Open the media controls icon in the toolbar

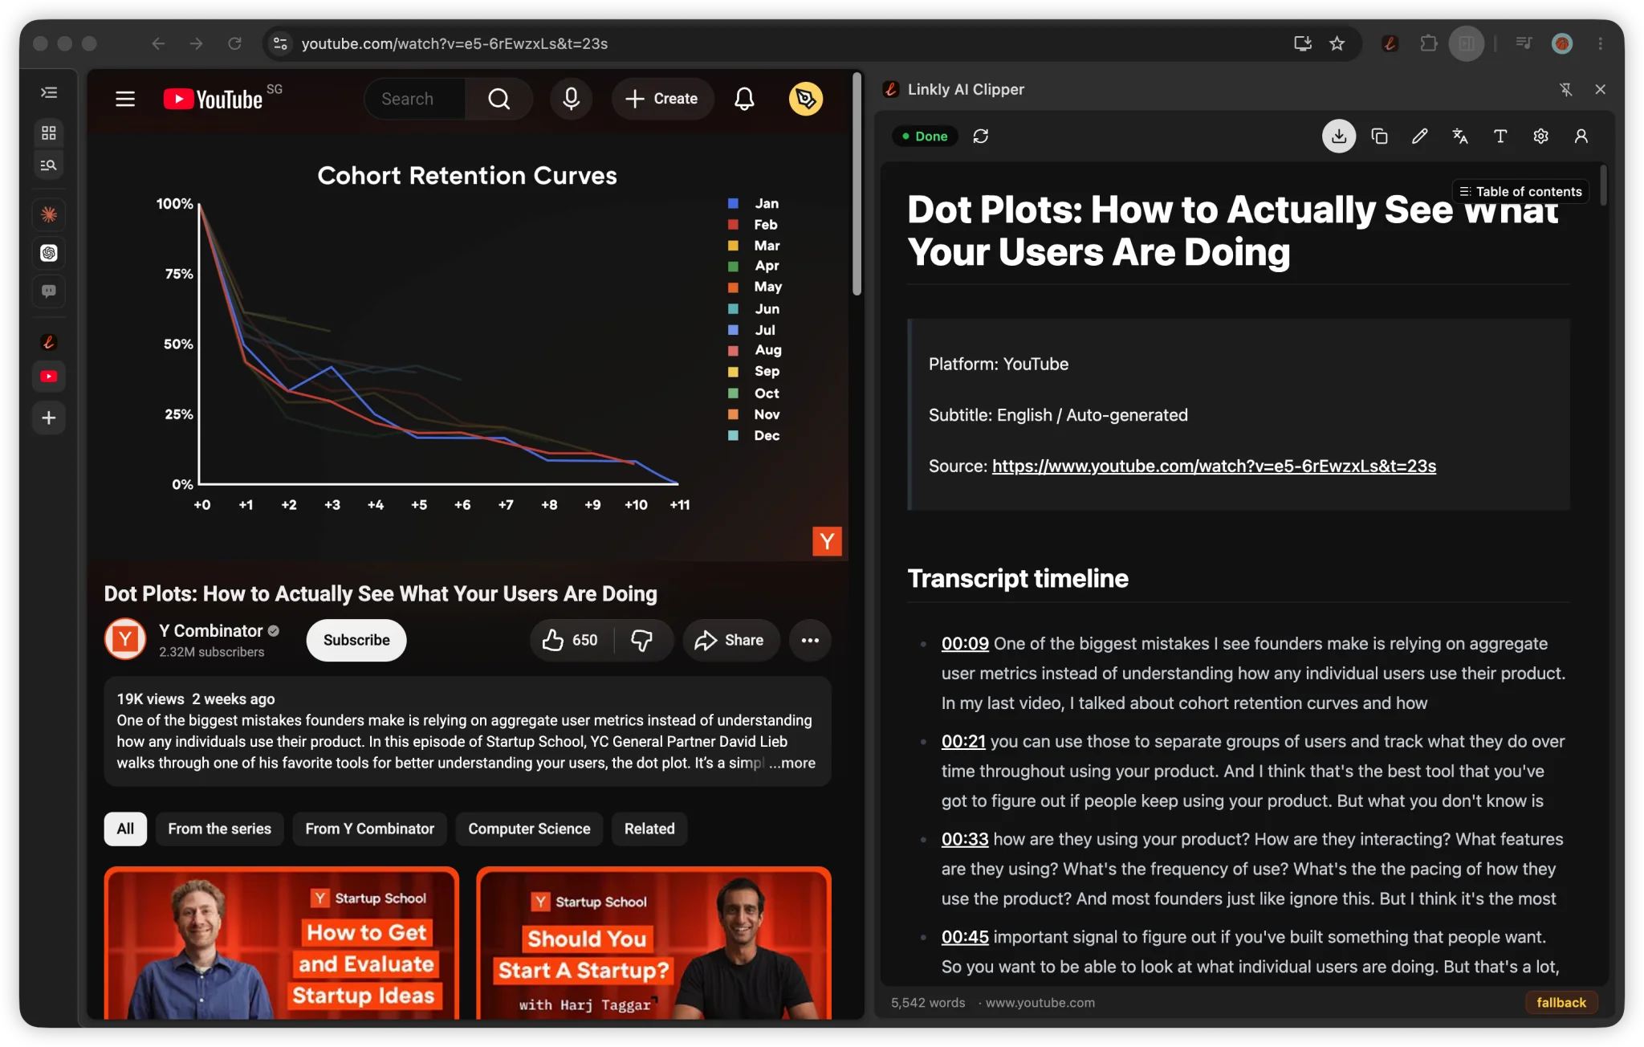[x=1523, y=43]
